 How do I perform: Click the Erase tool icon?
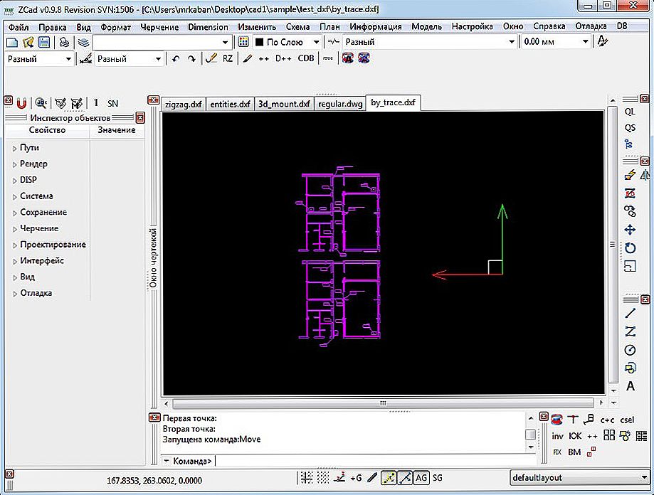coord(629,175)
